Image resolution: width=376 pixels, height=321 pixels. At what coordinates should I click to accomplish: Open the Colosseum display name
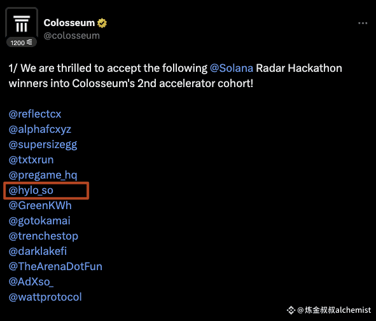click(x=69, y=23)
